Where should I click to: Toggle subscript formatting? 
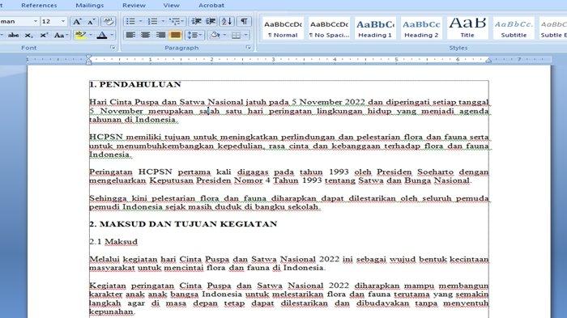[x=29, y=36]
